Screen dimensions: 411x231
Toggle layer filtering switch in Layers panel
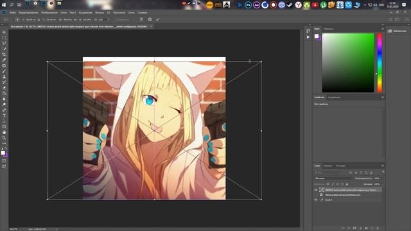pyautogui.click(x=383, y=172)
